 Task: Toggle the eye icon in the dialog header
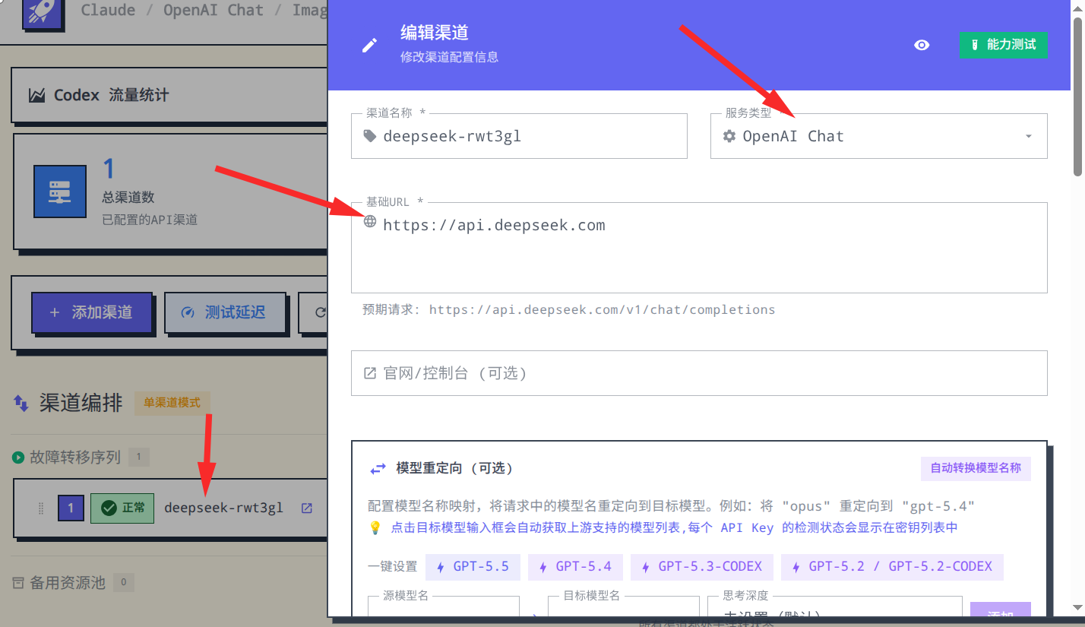click(x=922, y=45)
